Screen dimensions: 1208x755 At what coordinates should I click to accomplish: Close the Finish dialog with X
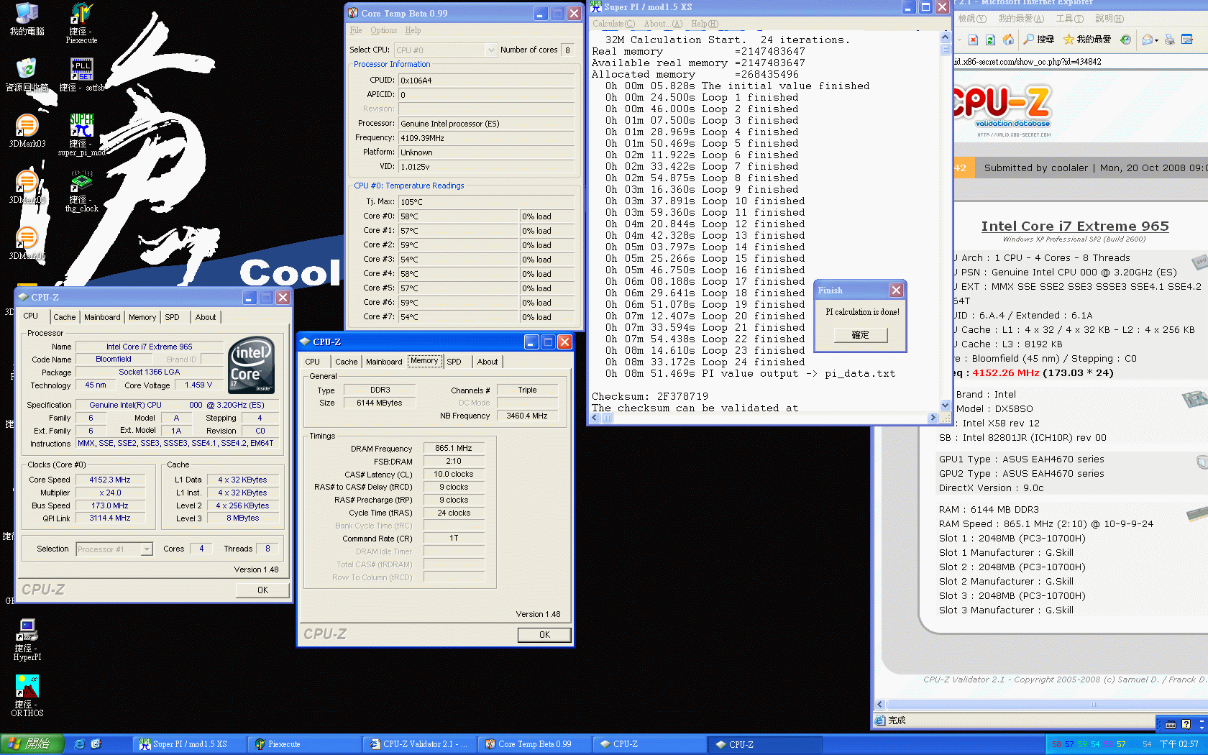coord(896,290)
